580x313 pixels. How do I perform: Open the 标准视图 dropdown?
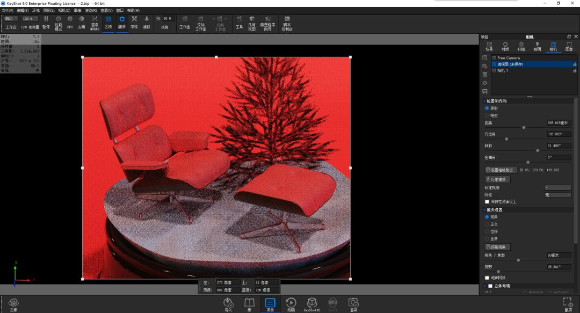coord(557,187)
